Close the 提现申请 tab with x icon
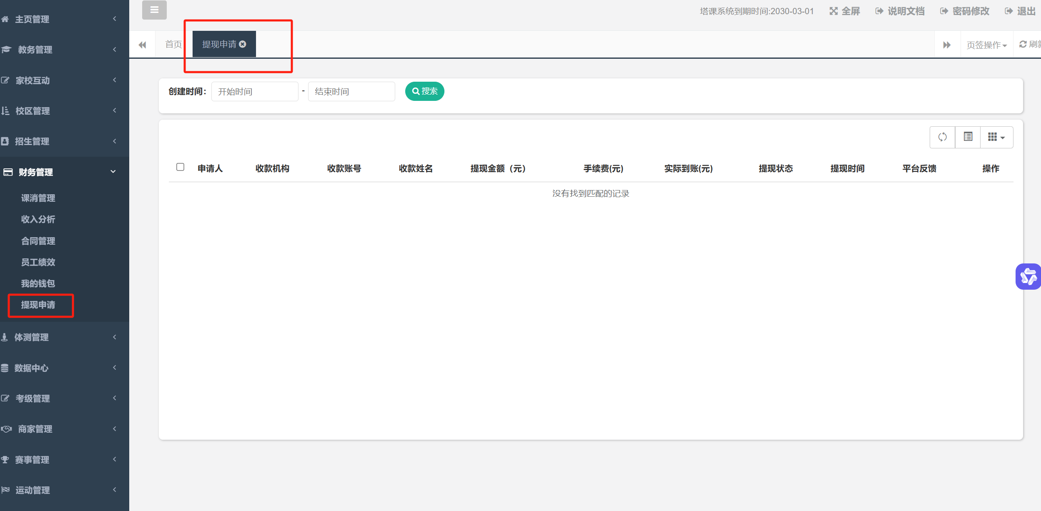 pos(243,44)
